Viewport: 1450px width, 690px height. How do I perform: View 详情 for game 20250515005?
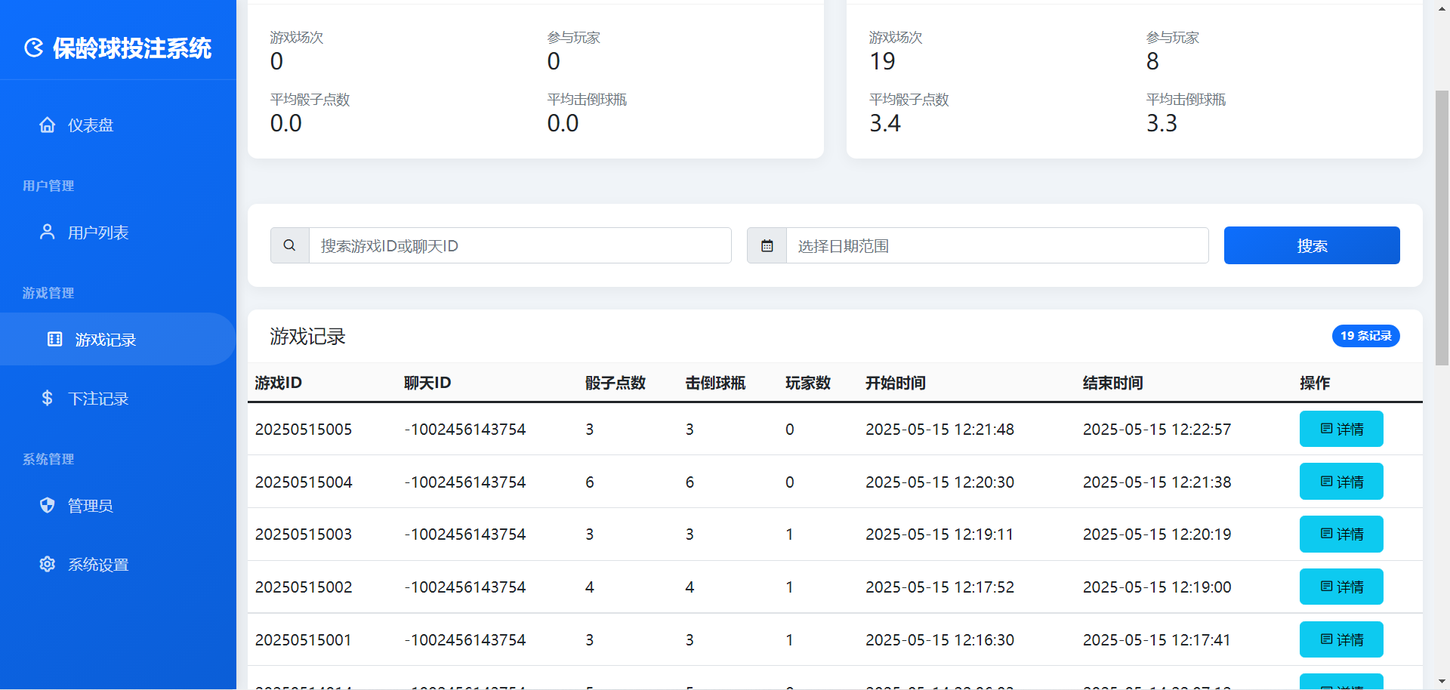1340,429
